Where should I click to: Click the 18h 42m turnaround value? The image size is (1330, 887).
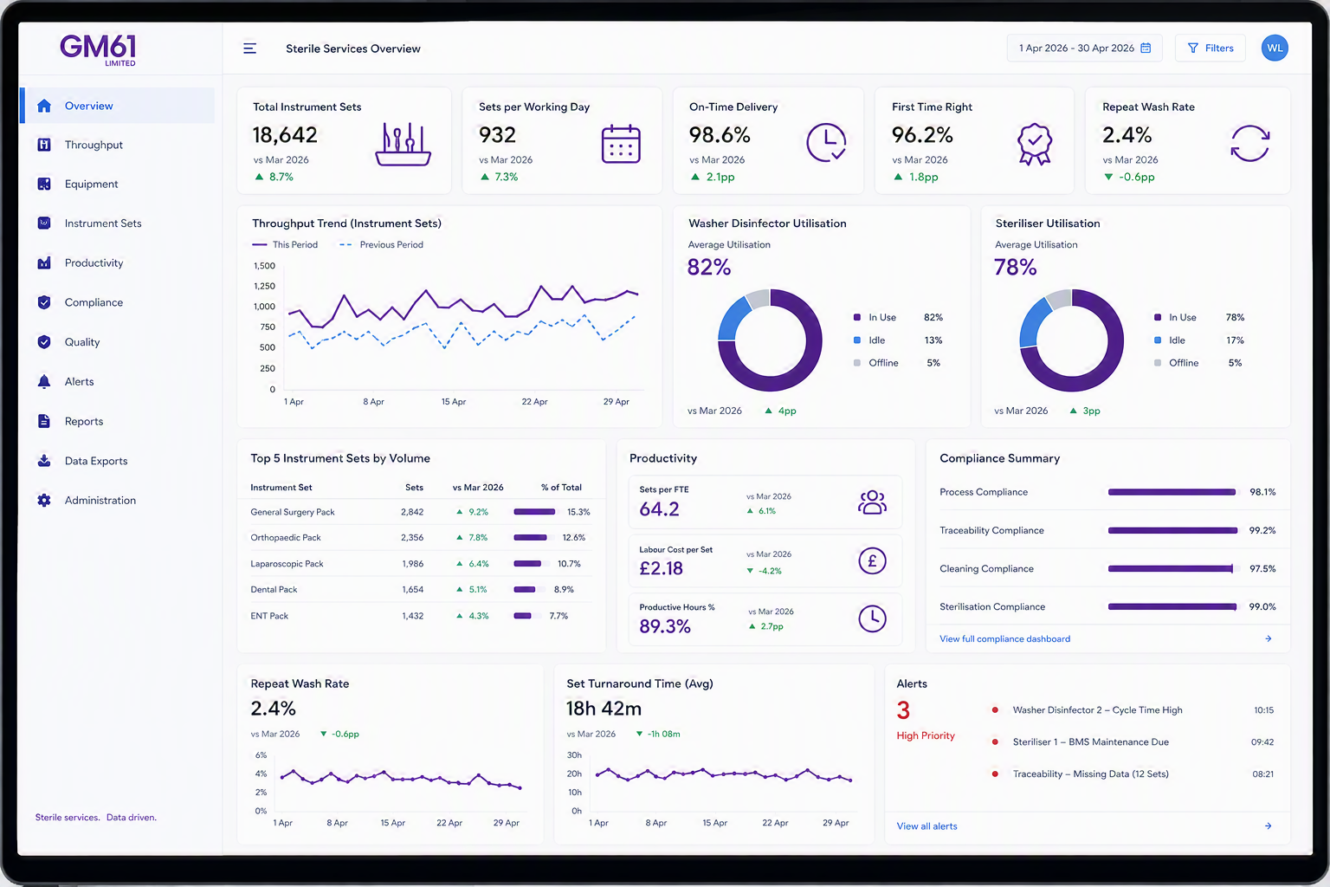coord(604,709)
